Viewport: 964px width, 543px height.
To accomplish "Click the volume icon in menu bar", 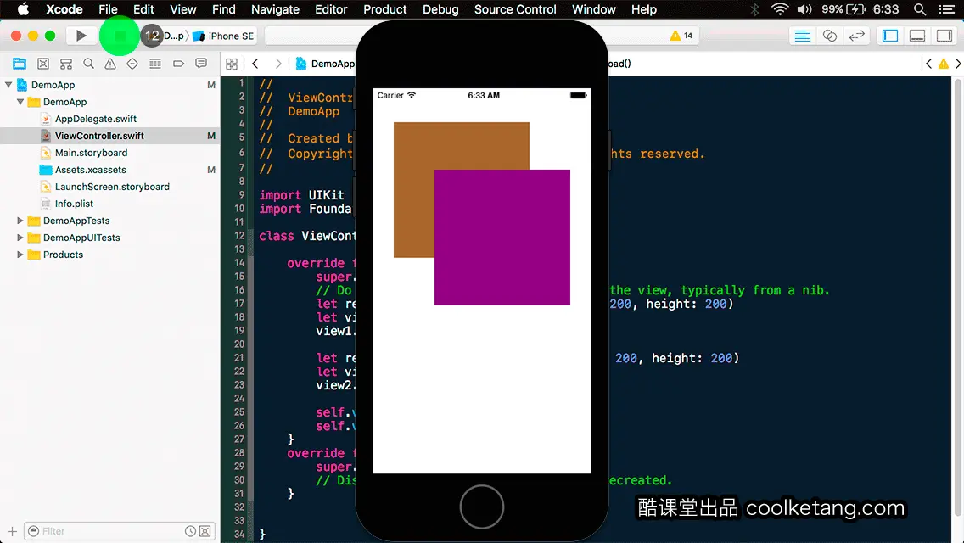I will 804,9.
